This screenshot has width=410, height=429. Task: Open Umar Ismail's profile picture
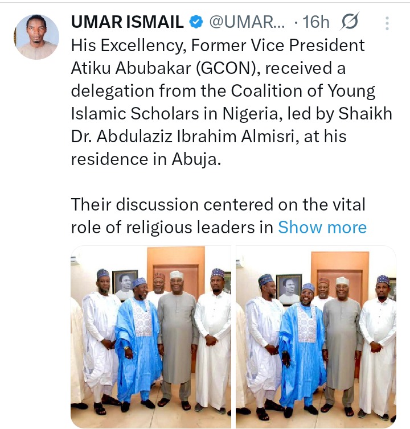[x=36, y=36]
